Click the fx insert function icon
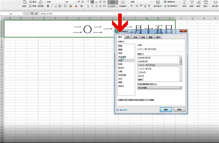219x143 pixels. point(36,14)
